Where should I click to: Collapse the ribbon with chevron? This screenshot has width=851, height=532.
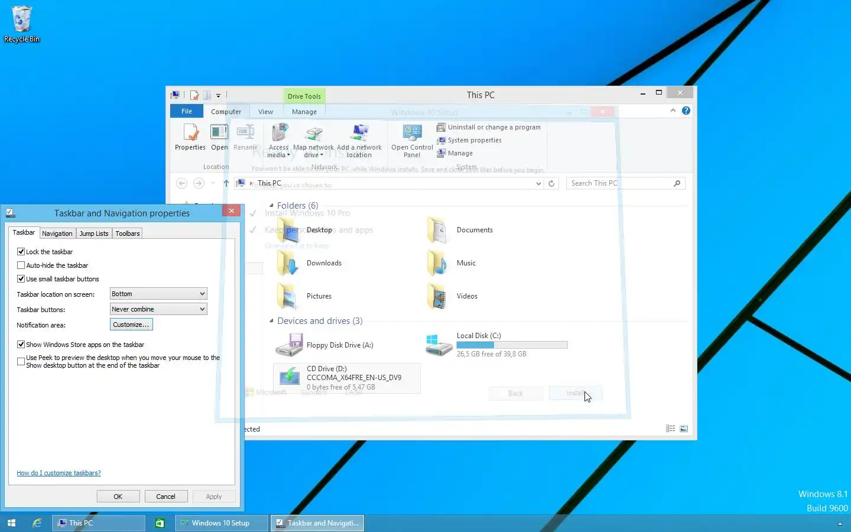click(x=673, y=111)
